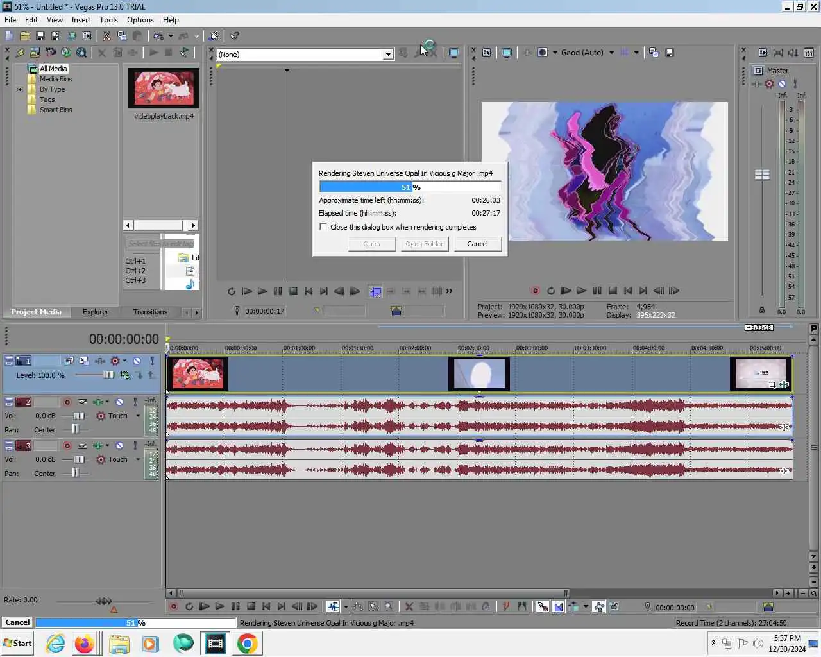The height and width of the screenshot is (657, 821).
Task: Open automation settings dropdown on video track 1
Action: [x=124, y=361]
